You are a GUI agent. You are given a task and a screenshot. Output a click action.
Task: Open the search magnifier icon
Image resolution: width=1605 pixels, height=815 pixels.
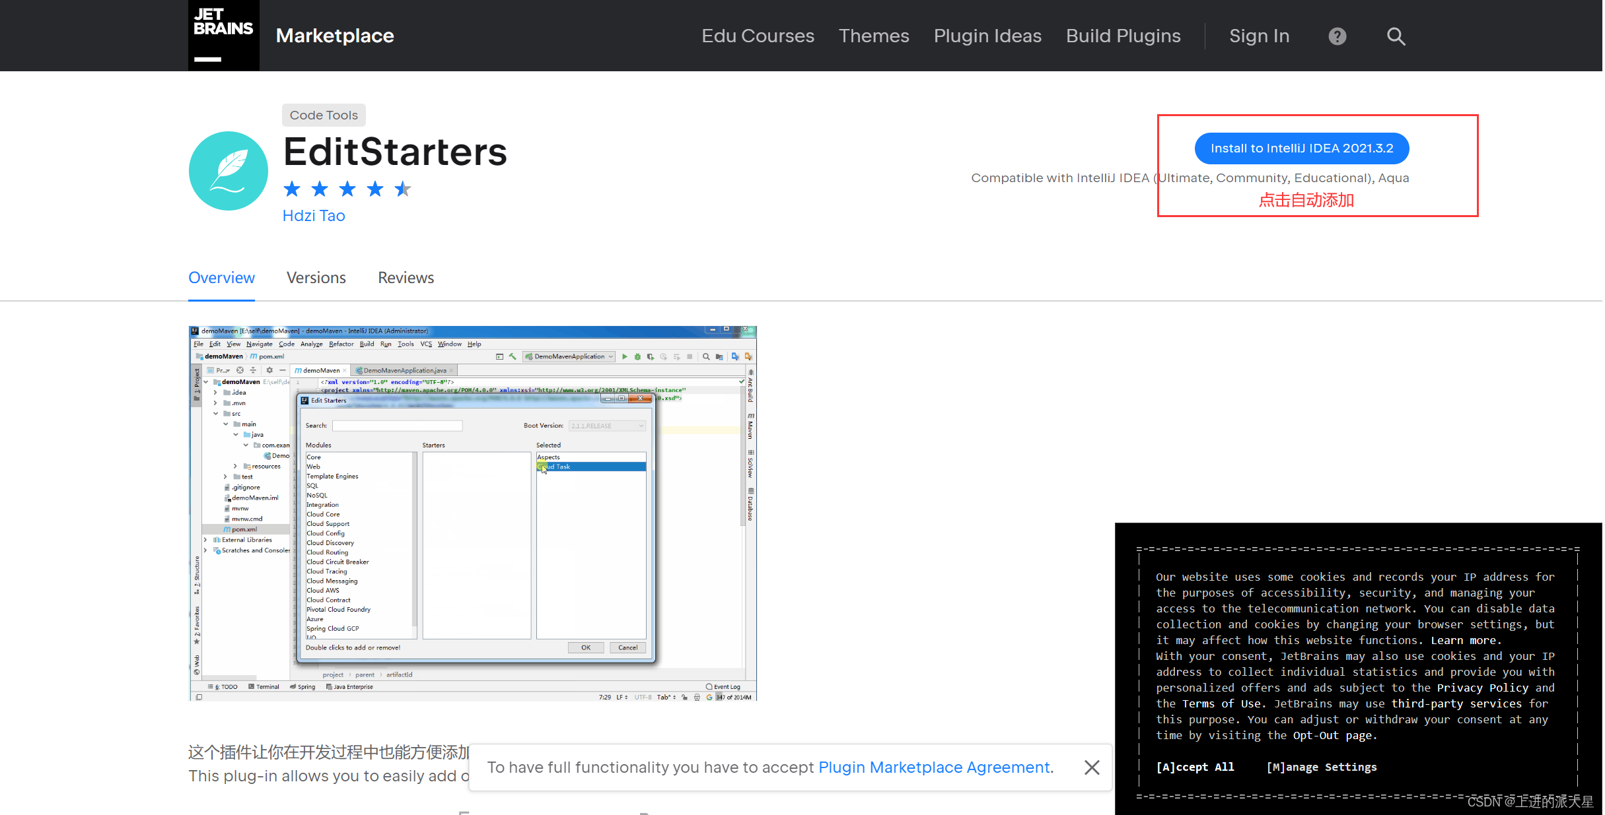[1396, 36]
